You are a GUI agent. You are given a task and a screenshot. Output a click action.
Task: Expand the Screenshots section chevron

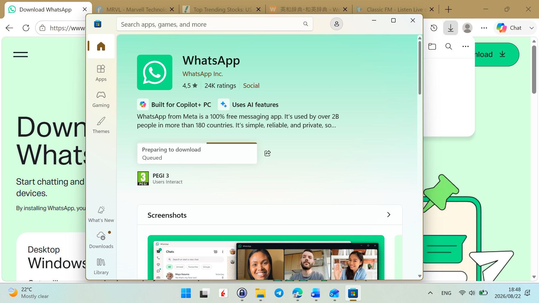coord(389,215)
